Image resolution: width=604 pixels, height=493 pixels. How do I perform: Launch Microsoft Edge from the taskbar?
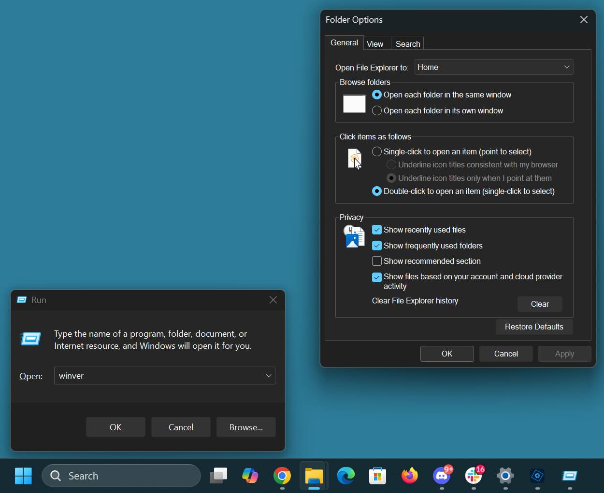pos(346,476)
